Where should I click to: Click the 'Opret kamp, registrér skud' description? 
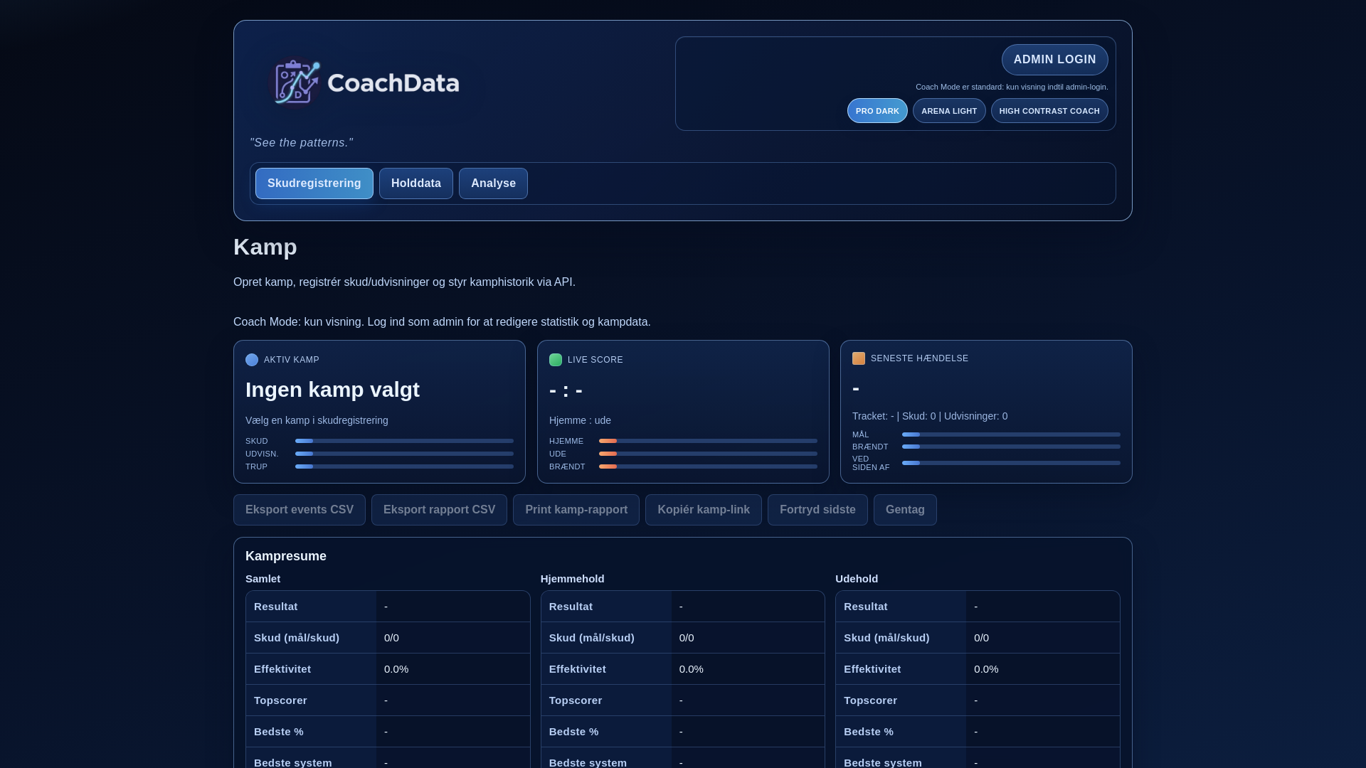tap(404, 282)
